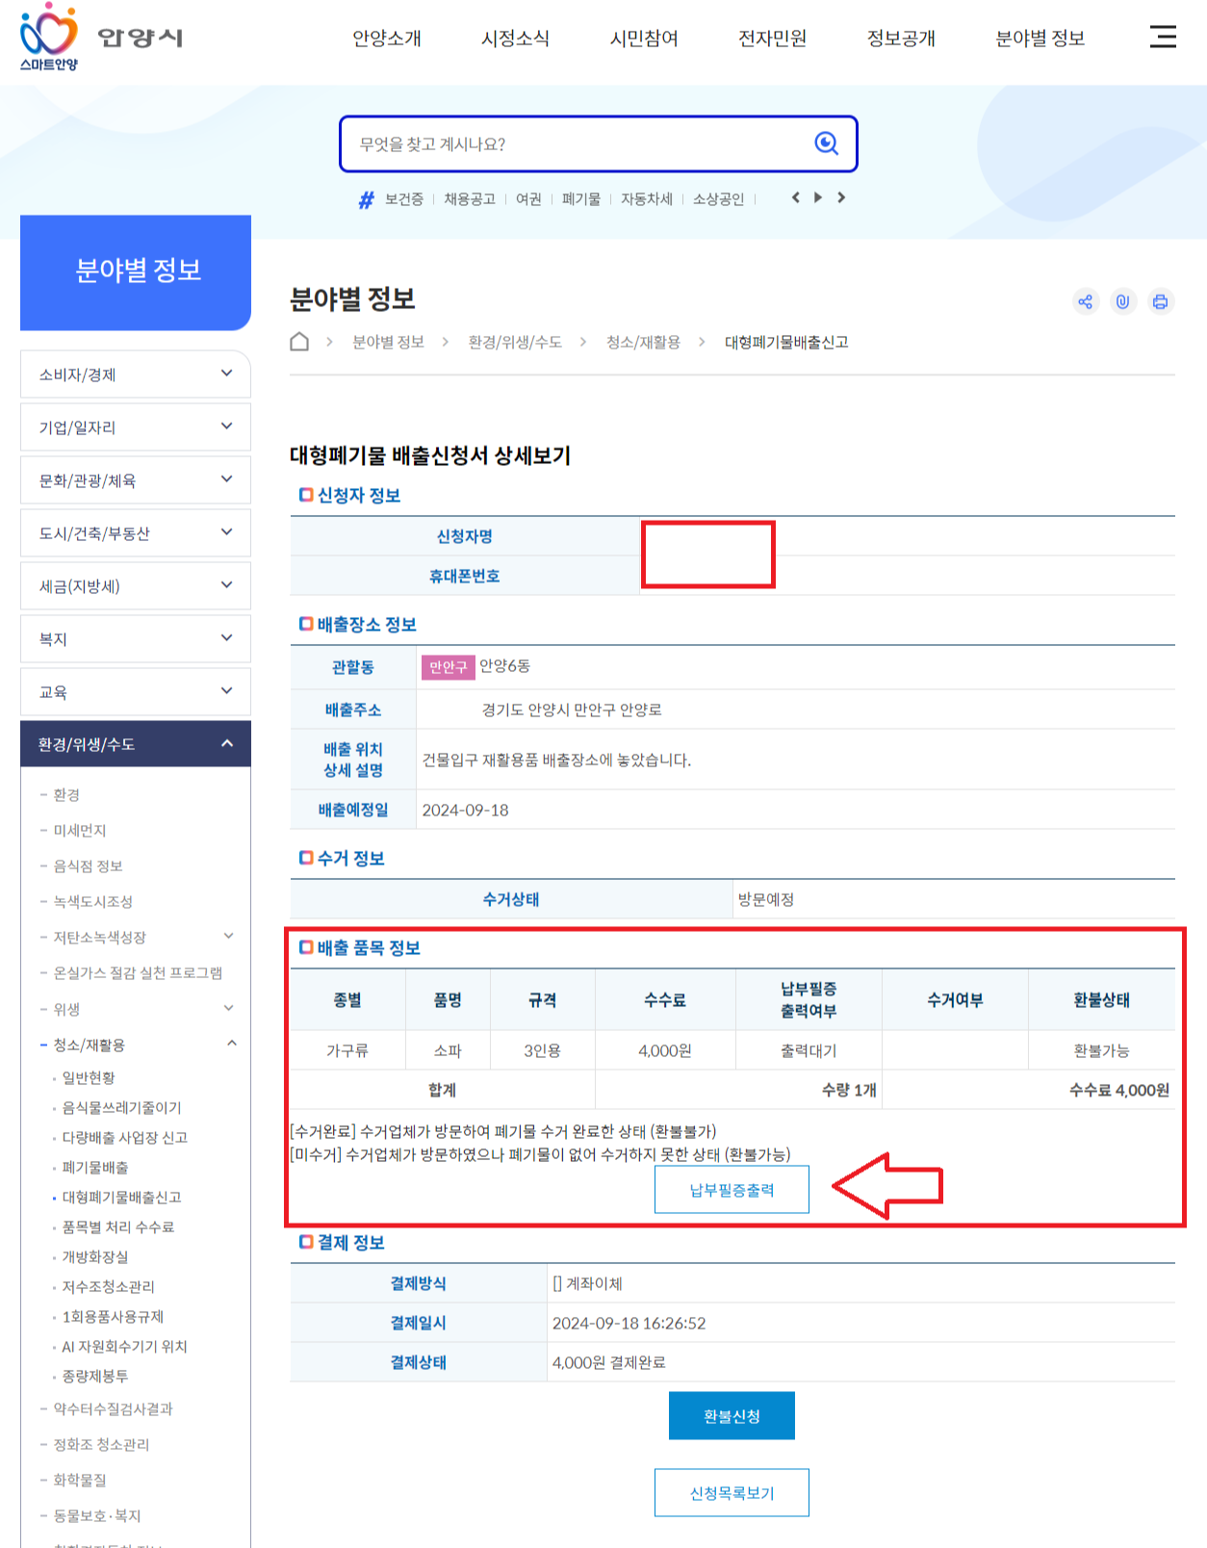1207x1548 pixels.
Task: Open the 개방화장실 sidebar item
Action: [x=95, y=1257]
